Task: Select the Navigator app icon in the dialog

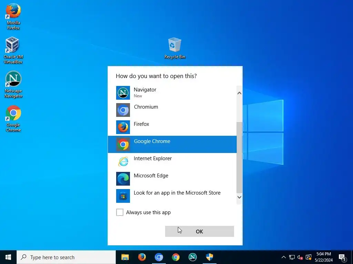Action: click(123, 93)
